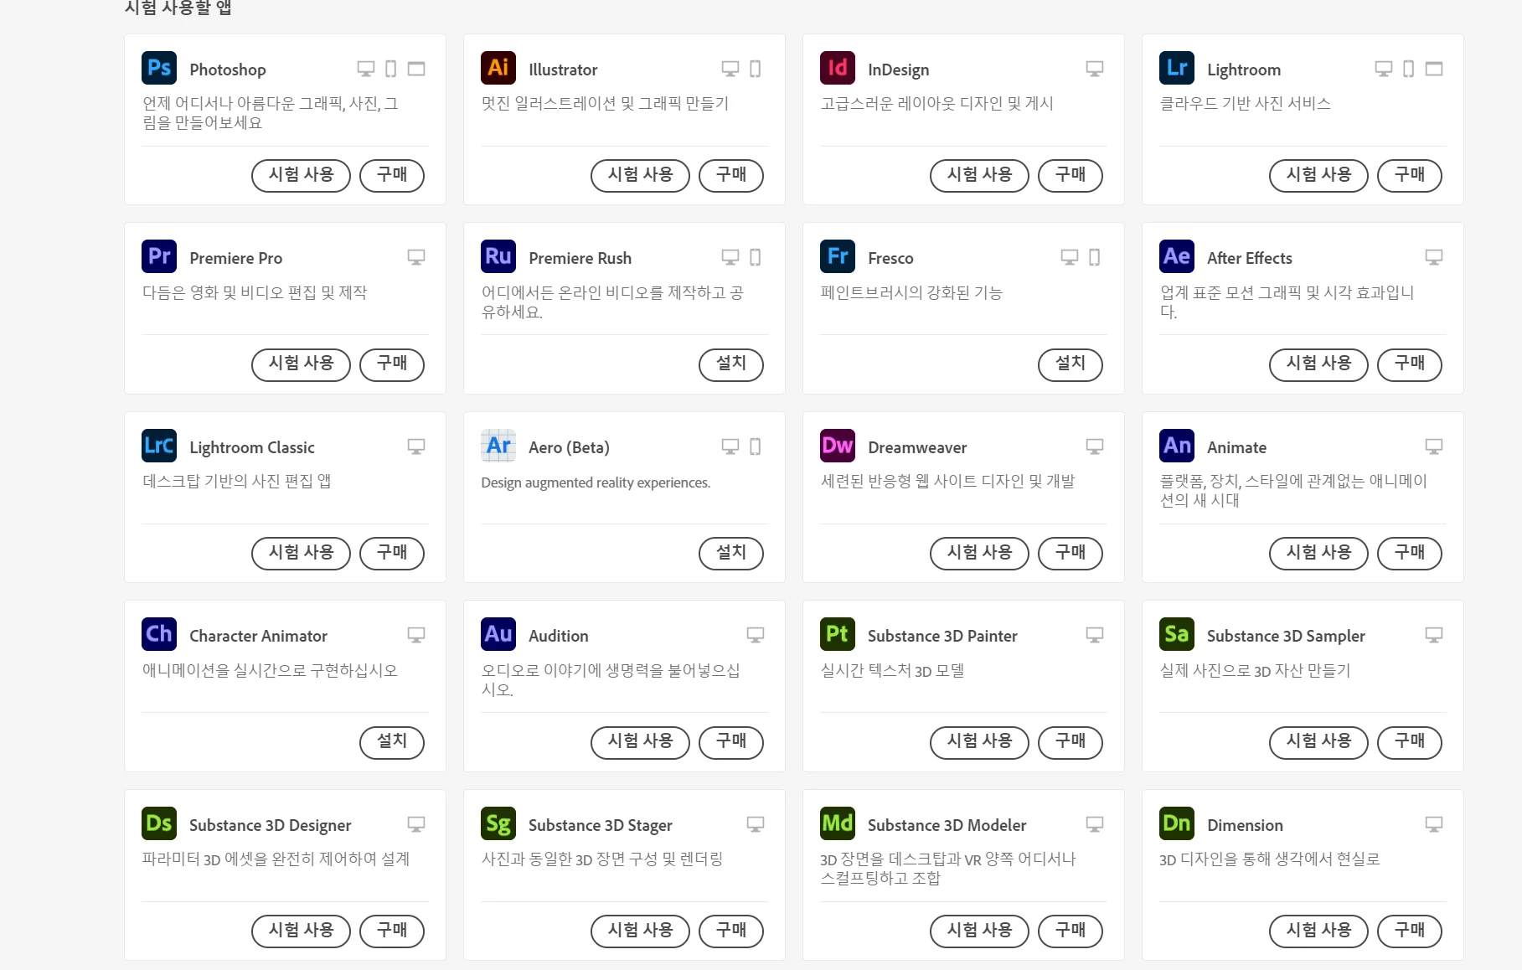Click the After Effects Ae icon
The image size is (1522, 970).
click(x=1177, y=256)
